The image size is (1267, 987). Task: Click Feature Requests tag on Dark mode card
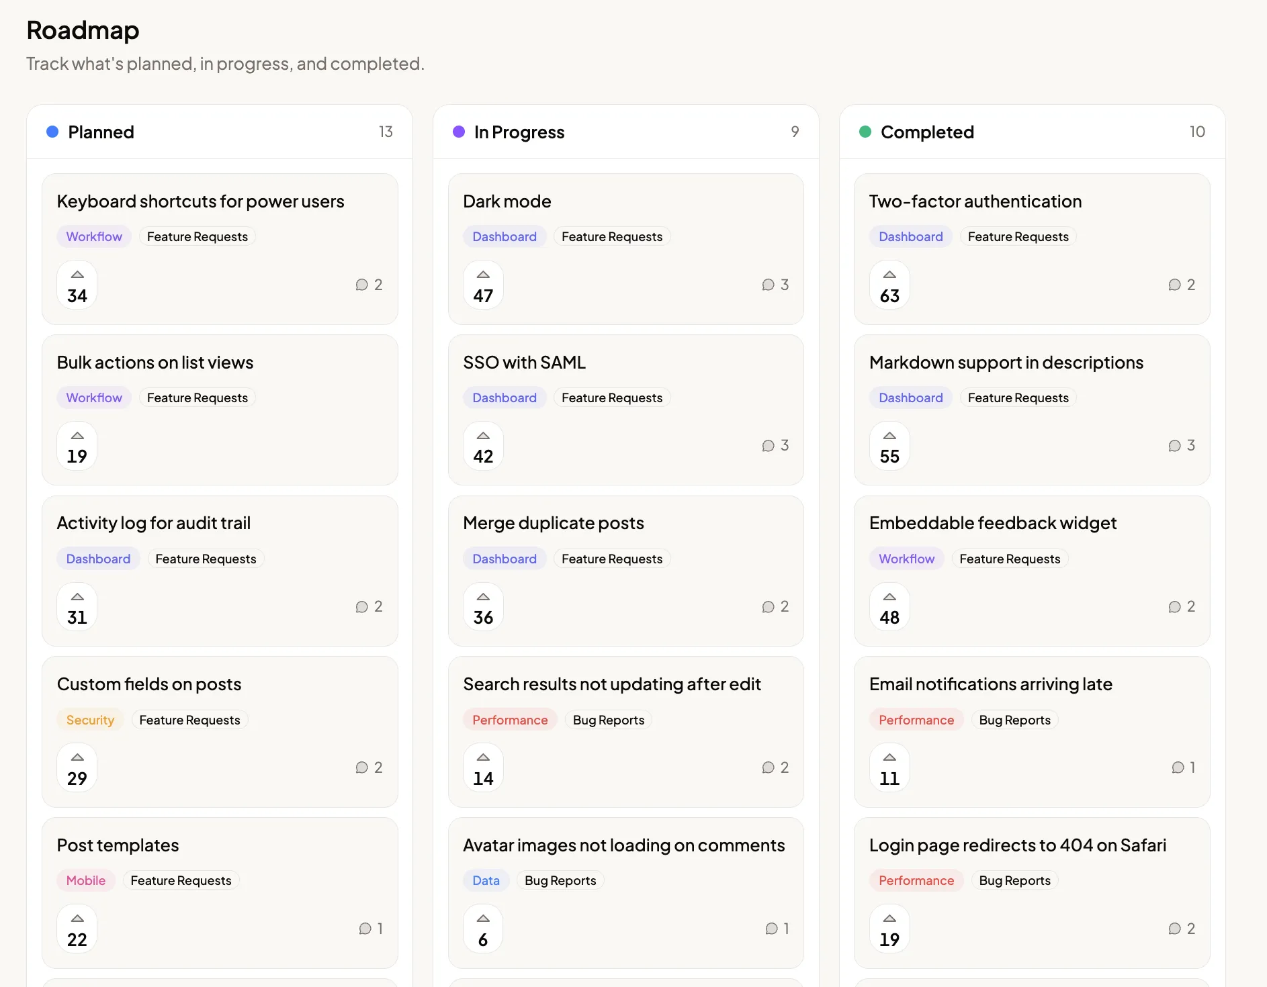tap(612, 236)
